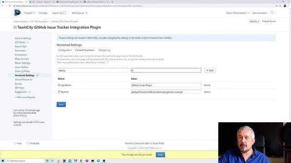This screenshot has height=163, width=291.
Task: Edit the fetchUrl value field
Action: (x=166, y=92)
